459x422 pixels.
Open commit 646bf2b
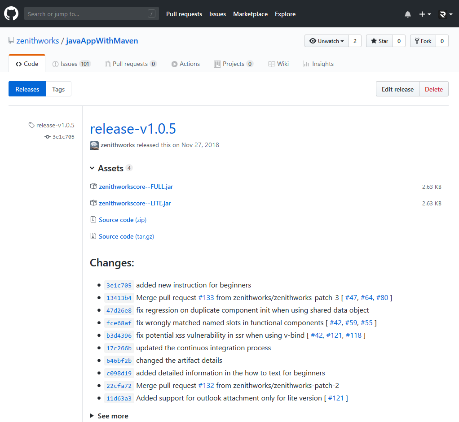pos(119,361)
